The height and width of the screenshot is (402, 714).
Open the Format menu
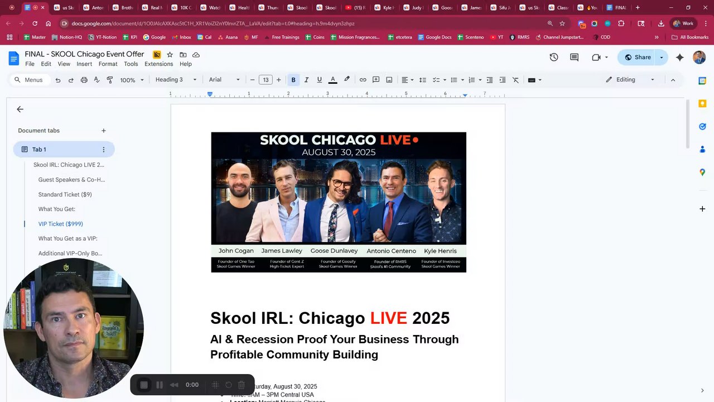pyautogui.click(x=108, y=64)
